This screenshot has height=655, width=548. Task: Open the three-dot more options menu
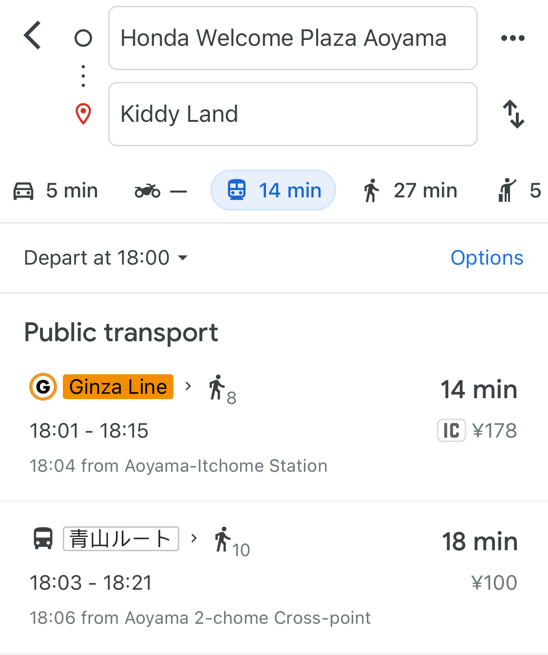tap(513, 38)
